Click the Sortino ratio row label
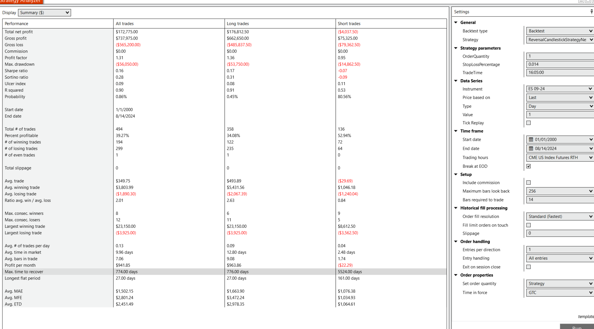This screenshot has height=329, width=594. coord(16,77)
